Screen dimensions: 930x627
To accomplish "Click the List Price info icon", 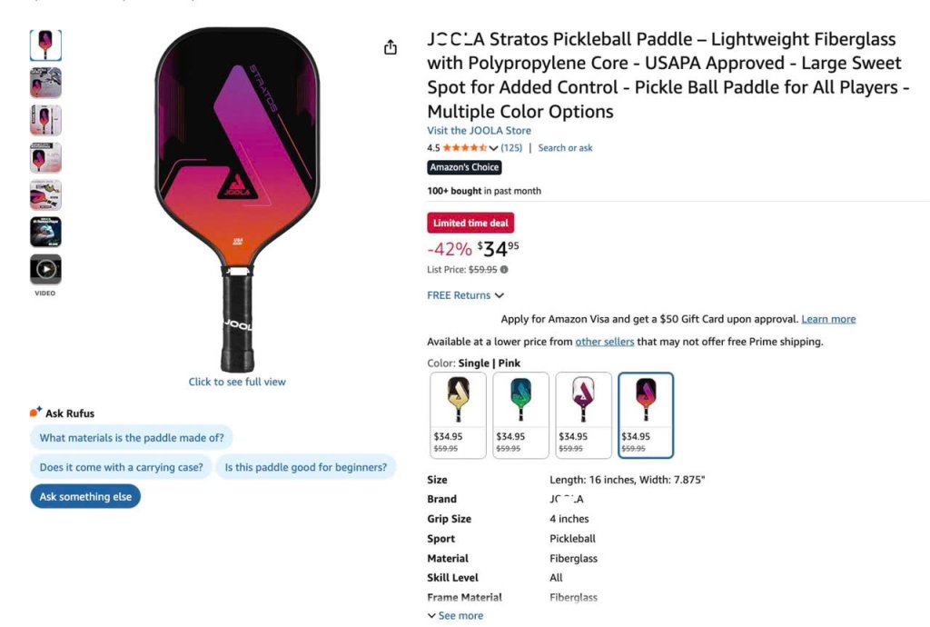I will [x=504, y=269].
